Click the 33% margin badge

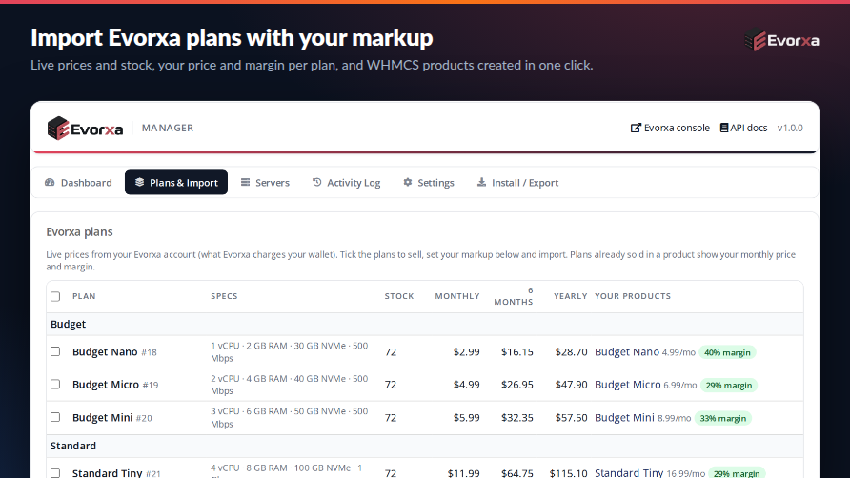click(722, 418)
